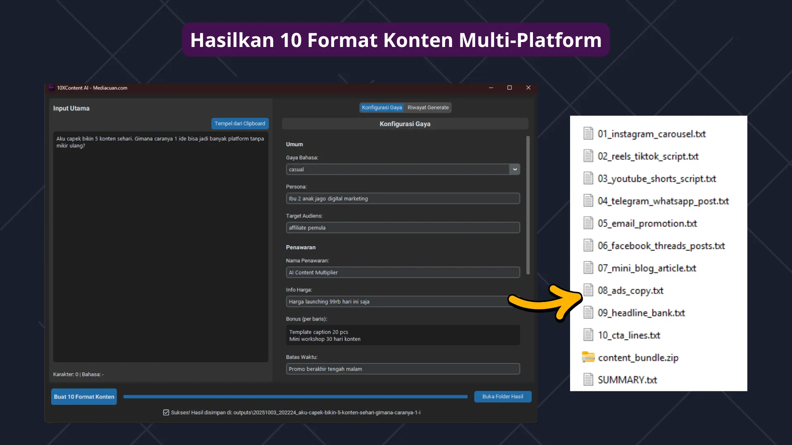Click the Buka Folder Hasil button
Viewport: 792px width, 445px height.
click(502, 396)
